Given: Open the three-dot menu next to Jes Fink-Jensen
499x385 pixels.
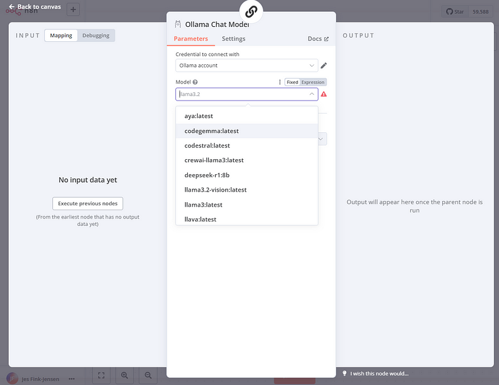Looking at the screenshot, I should [72, 379].
